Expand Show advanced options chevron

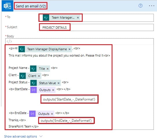[x=41, y=136]
